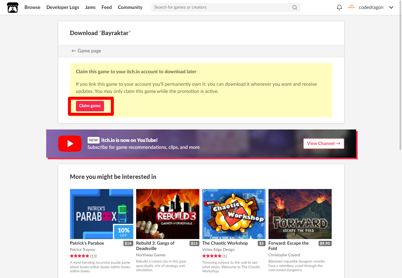402x278 pixels.
Task: Click The Chaotic Workshop star rating
Action: (x=212, y=256)
